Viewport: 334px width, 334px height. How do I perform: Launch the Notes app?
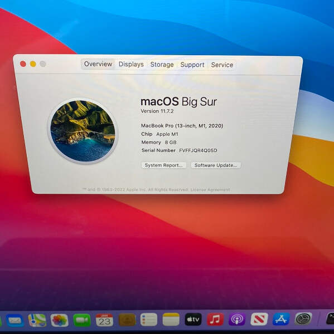[171, 320]
